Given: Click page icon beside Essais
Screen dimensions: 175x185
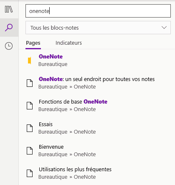Looking at the screenshot, I should pos(30,128).
